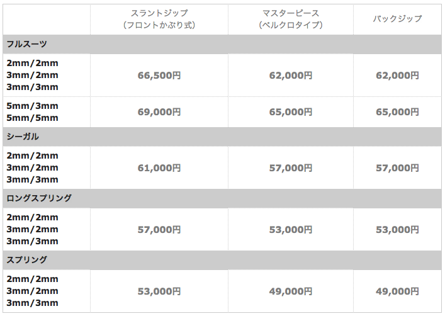Click 65,000円 under マスターピース column
This screenshot has width=445, height=316.
pyautogui.click(x=291, y=112)
